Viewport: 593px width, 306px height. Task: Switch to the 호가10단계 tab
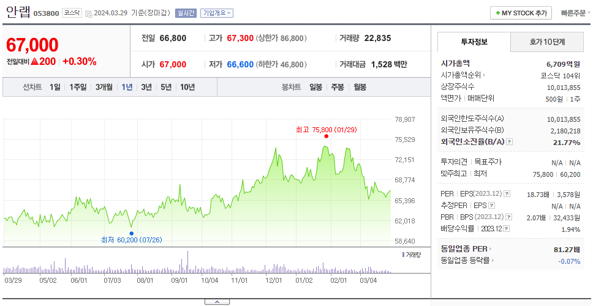(547, 42)
